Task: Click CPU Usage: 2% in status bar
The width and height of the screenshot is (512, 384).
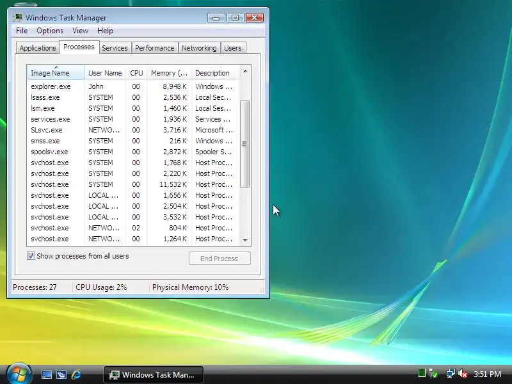Action: click(101, 287)
